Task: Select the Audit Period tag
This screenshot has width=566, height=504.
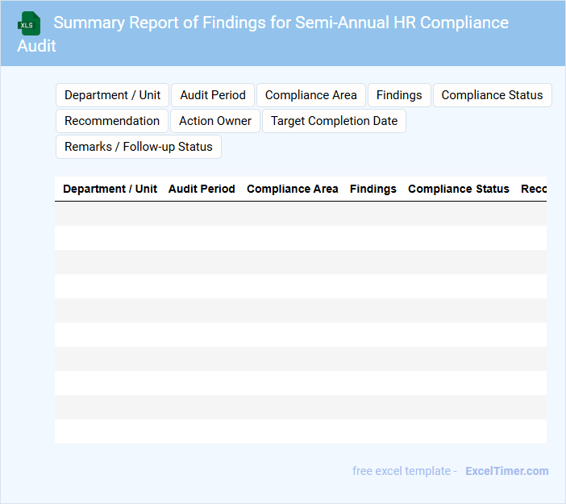Action: pyautogui.click(x=213, y=95)
